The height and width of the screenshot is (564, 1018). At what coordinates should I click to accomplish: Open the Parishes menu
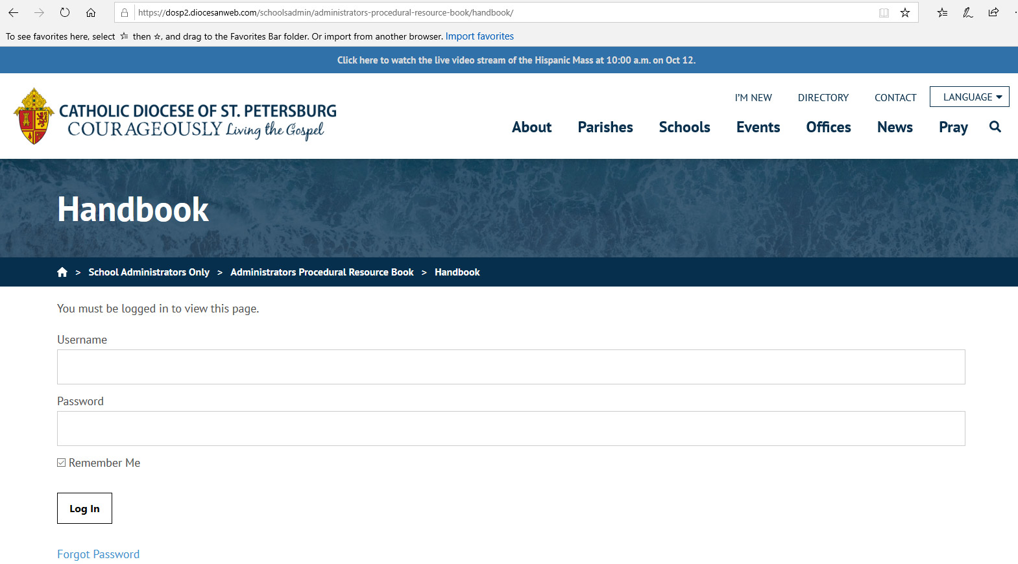(605, 127)
